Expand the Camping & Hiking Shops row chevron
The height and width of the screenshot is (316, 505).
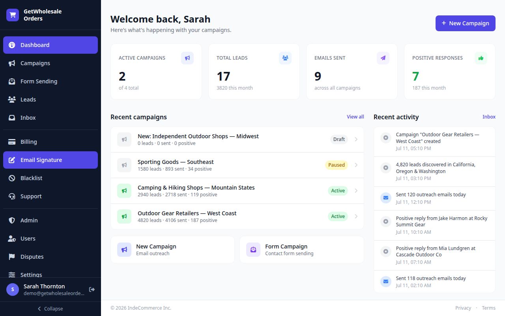[356, 191]
